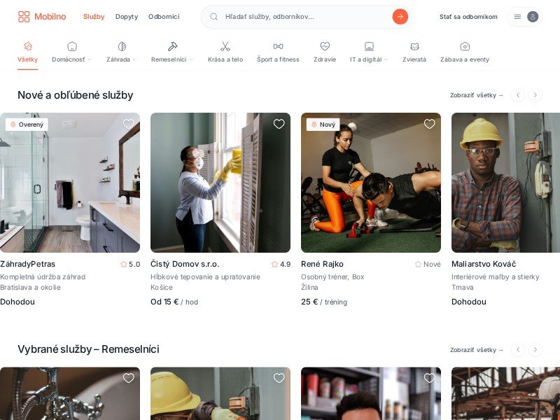Viewport: 560px width, 420px height.
Task: Click the Mobilno logo icon
Action: (x=24, y=17)
